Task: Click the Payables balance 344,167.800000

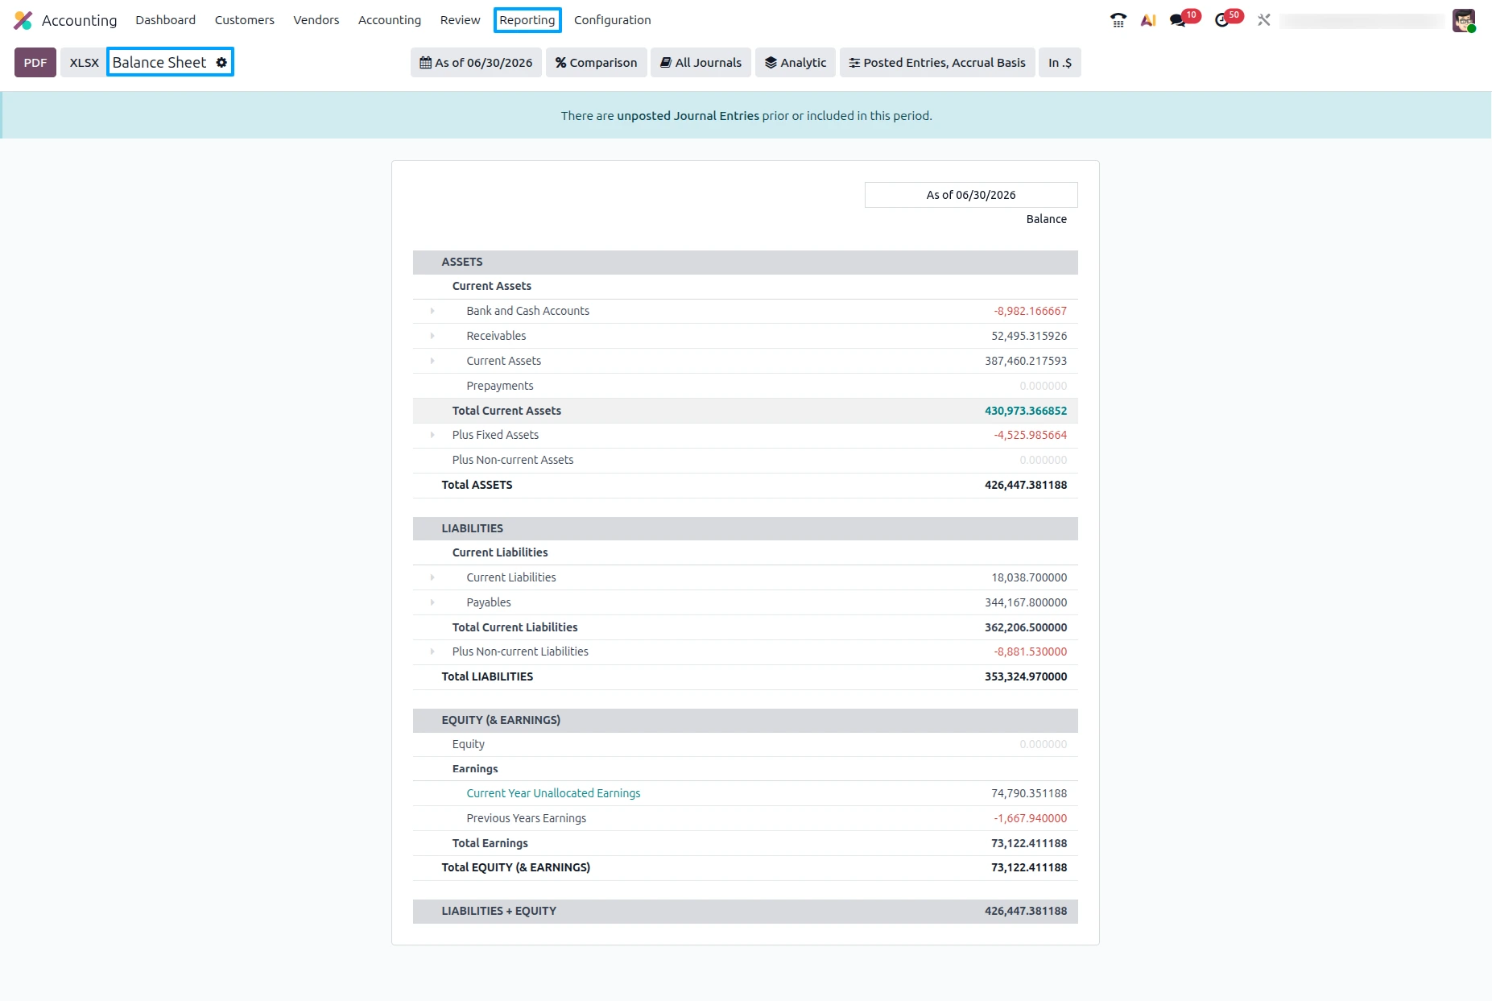Action: click(1026, 602)
